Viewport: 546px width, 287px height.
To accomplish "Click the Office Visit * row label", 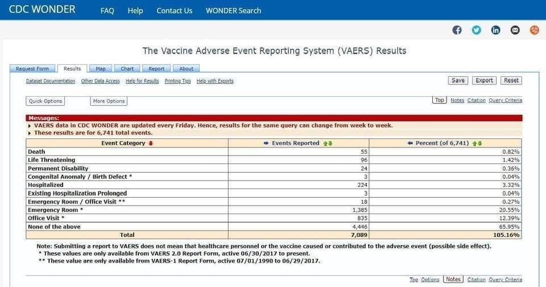I will tap(46, 218).
